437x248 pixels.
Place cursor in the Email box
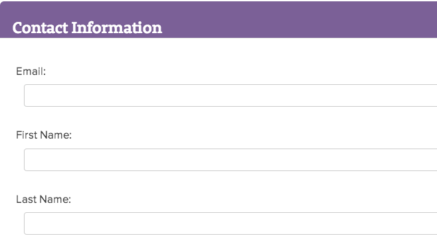click(x=230, y=95)
